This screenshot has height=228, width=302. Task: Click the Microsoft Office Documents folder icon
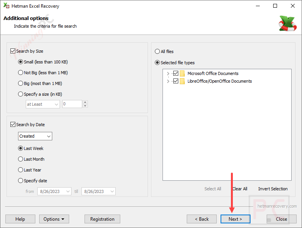click(182, 73)
